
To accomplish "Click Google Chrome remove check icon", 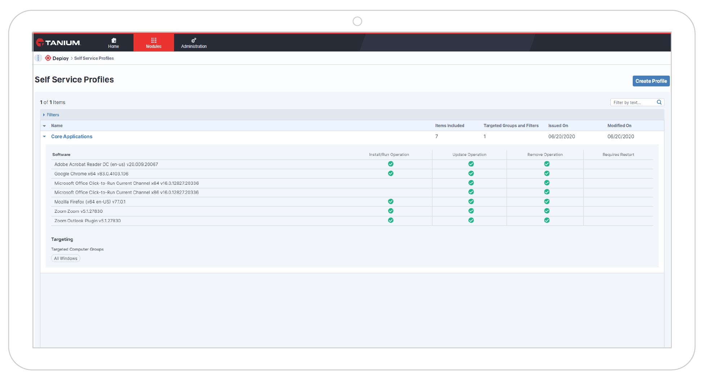I will point(547,174).
